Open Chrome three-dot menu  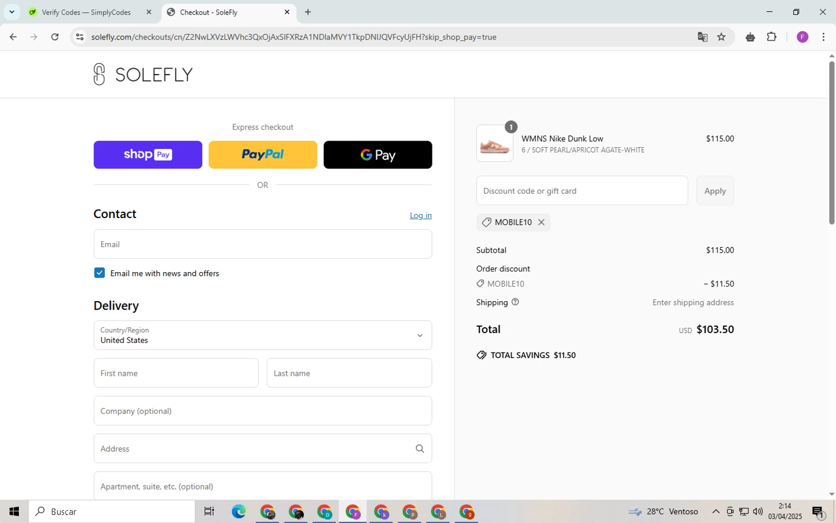[x=823, y=37]
